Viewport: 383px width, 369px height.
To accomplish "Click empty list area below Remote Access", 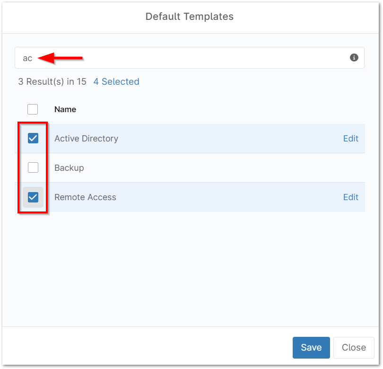I will pyautogui.click(x=189, y=265).
